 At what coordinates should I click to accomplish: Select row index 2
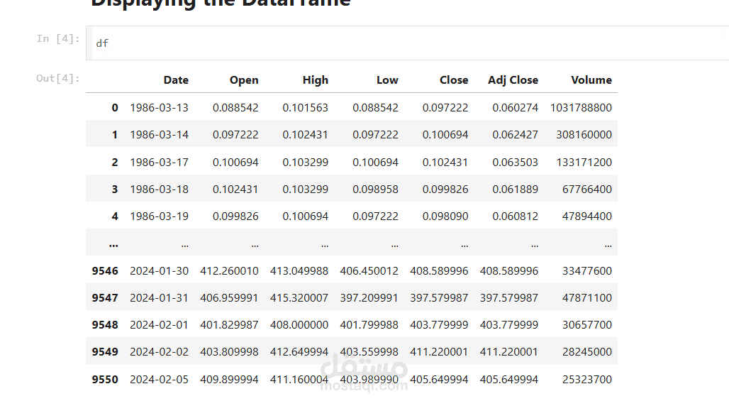[x=115, y=163]
